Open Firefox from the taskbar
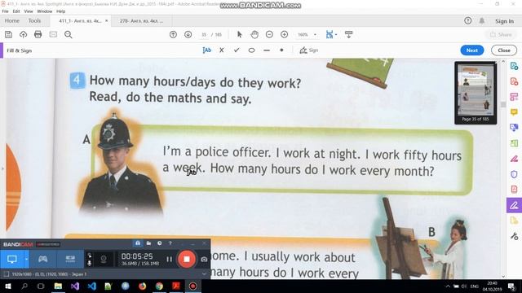Image resolution: width=522 pixels, height=293 pixels. (142, 286)
